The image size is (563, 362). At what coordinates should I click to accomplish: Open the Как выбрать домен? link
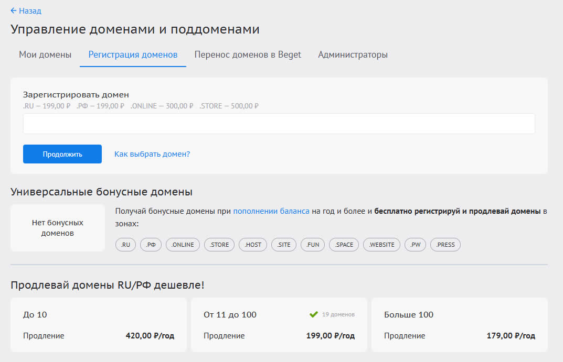tap(152, 154)
